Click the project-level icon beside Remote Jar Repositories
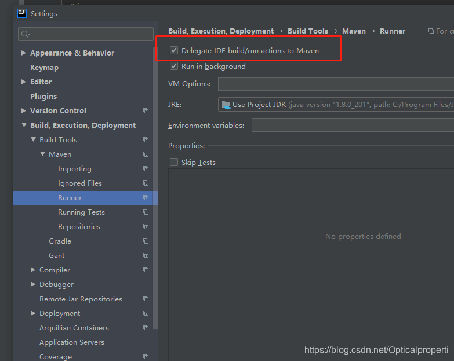This screenshot has width=454, height=361. pos(146,299)
